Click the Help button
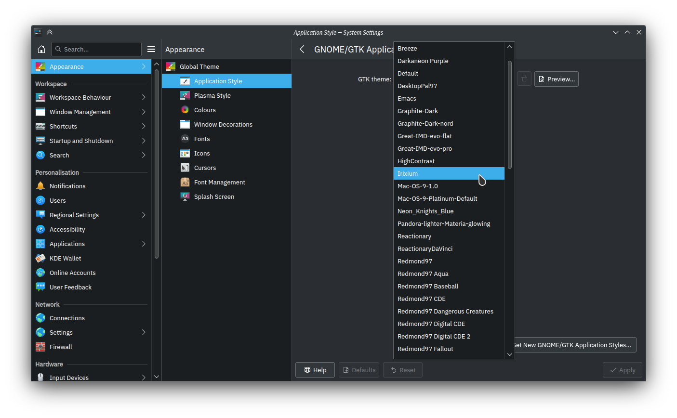Image resolution: width=677 pixels, height=418 pixels. 315,370
